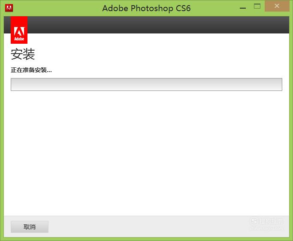Click the 正在准备安装... status text
293x241 pixels.
[x=31, y=70]
